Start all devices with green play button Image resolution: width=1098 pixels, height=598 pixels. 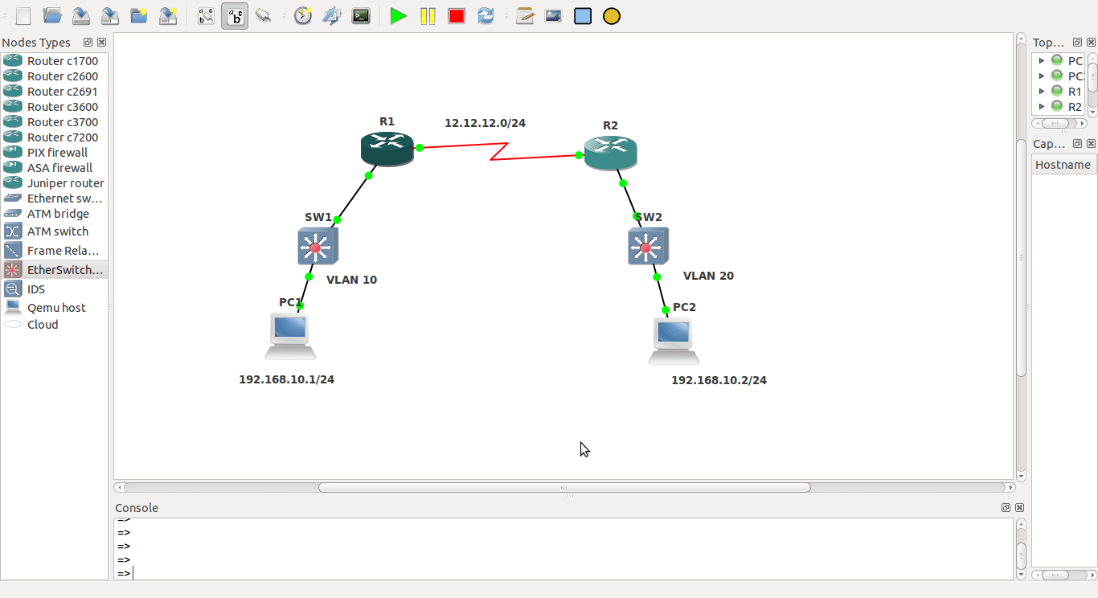coord(399,15)
